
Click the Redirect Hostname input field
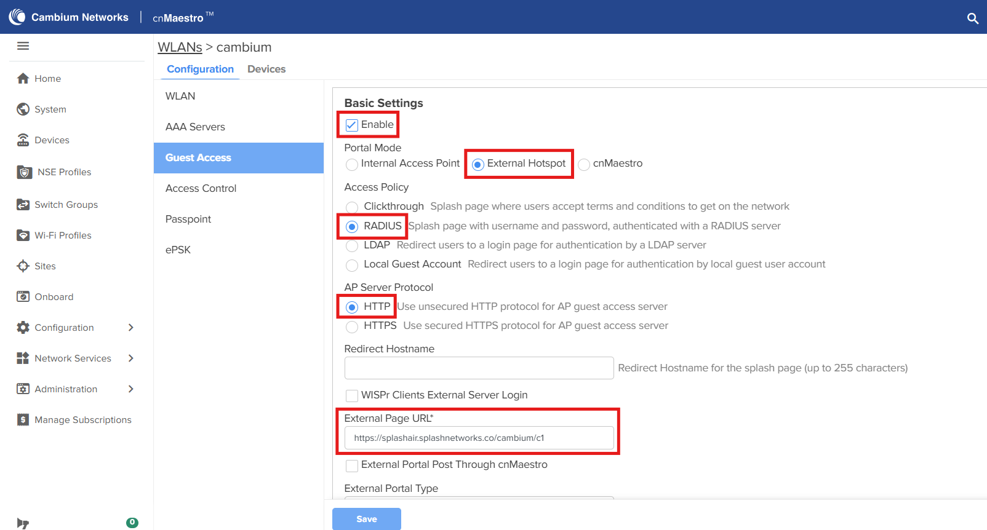point(479,368)
